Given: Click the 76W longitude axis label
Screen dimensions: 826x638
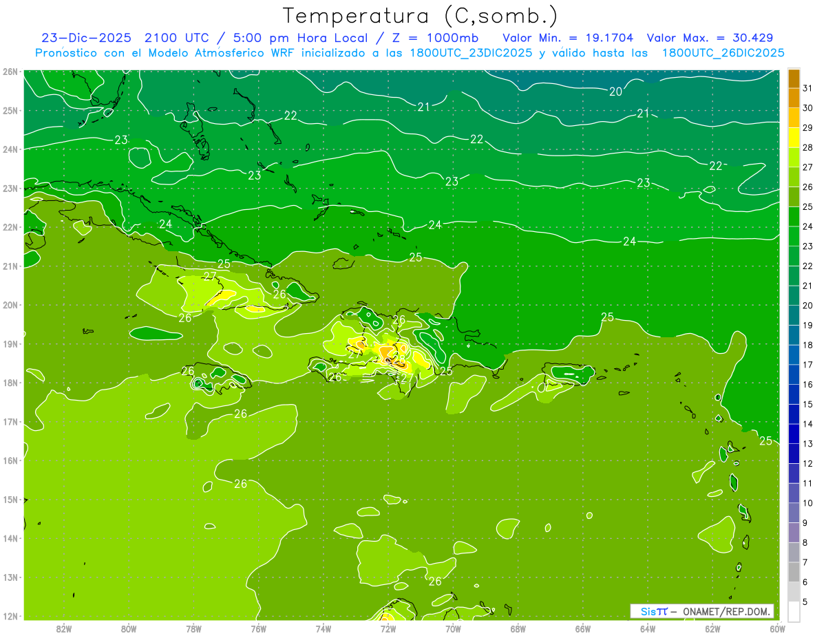Looking at the screenshot, I should click(x=259, y=628).
